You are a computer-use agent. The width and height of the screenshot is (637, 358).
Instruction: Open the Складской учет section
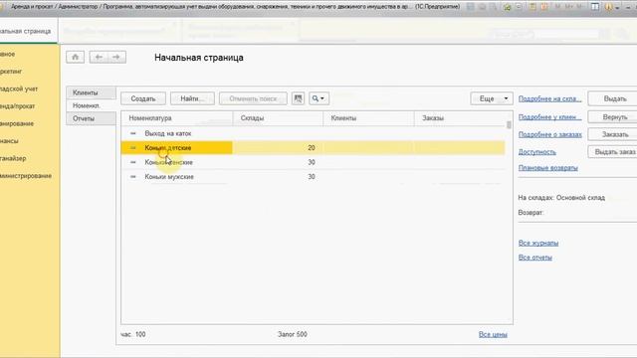click(x=19, y=89)
